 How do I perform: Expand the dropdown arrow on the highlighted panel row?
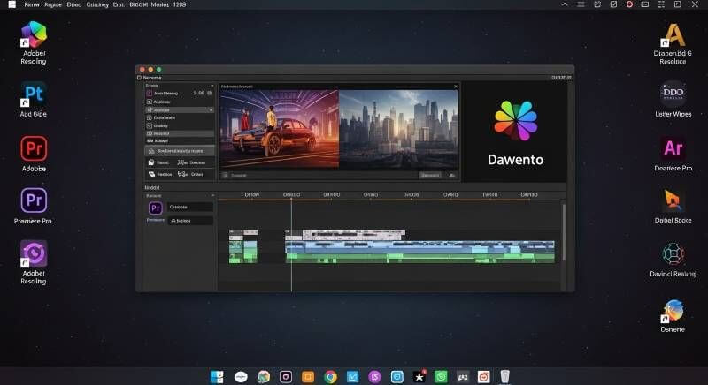coord(211,109)
